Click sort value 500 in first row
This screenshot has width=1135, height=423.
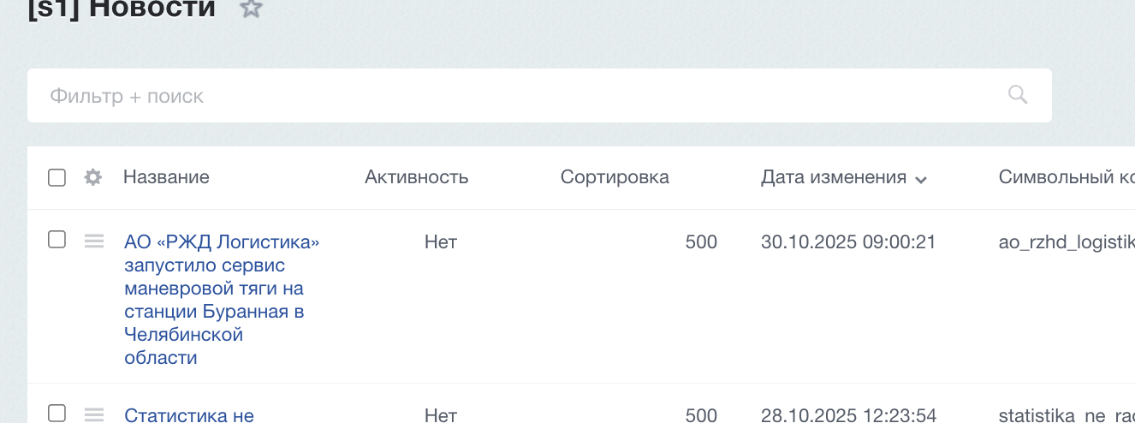tap(701, 242)
